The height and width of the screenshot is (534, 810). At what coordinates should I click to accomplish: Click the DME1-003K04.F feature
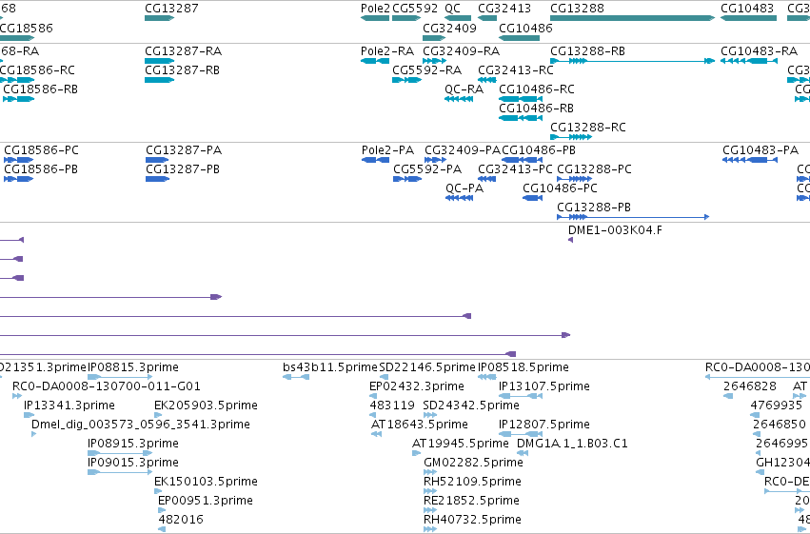(x=570, y=240)
